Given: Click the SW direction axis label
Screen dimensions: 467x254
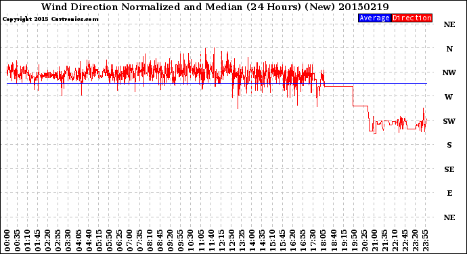Looking at the screenshot, I should (449, 121).
